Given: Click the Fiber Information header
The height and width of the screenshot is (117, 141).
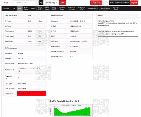Looking at the screenshot, I should click(x=11, y=16).
